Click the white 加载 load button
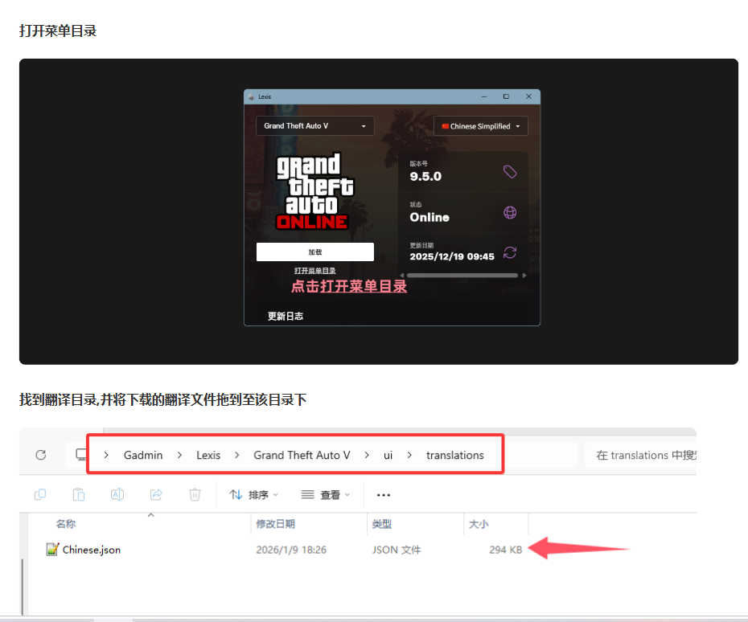The height and width of the screenshot is (622, 748). [314, 252]
